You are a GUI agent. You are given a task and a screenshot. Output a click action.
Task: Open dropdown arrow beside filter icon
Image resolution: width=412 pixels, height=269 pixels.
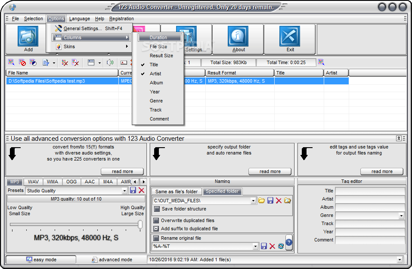pyautogui.click(x=54, y=63)
